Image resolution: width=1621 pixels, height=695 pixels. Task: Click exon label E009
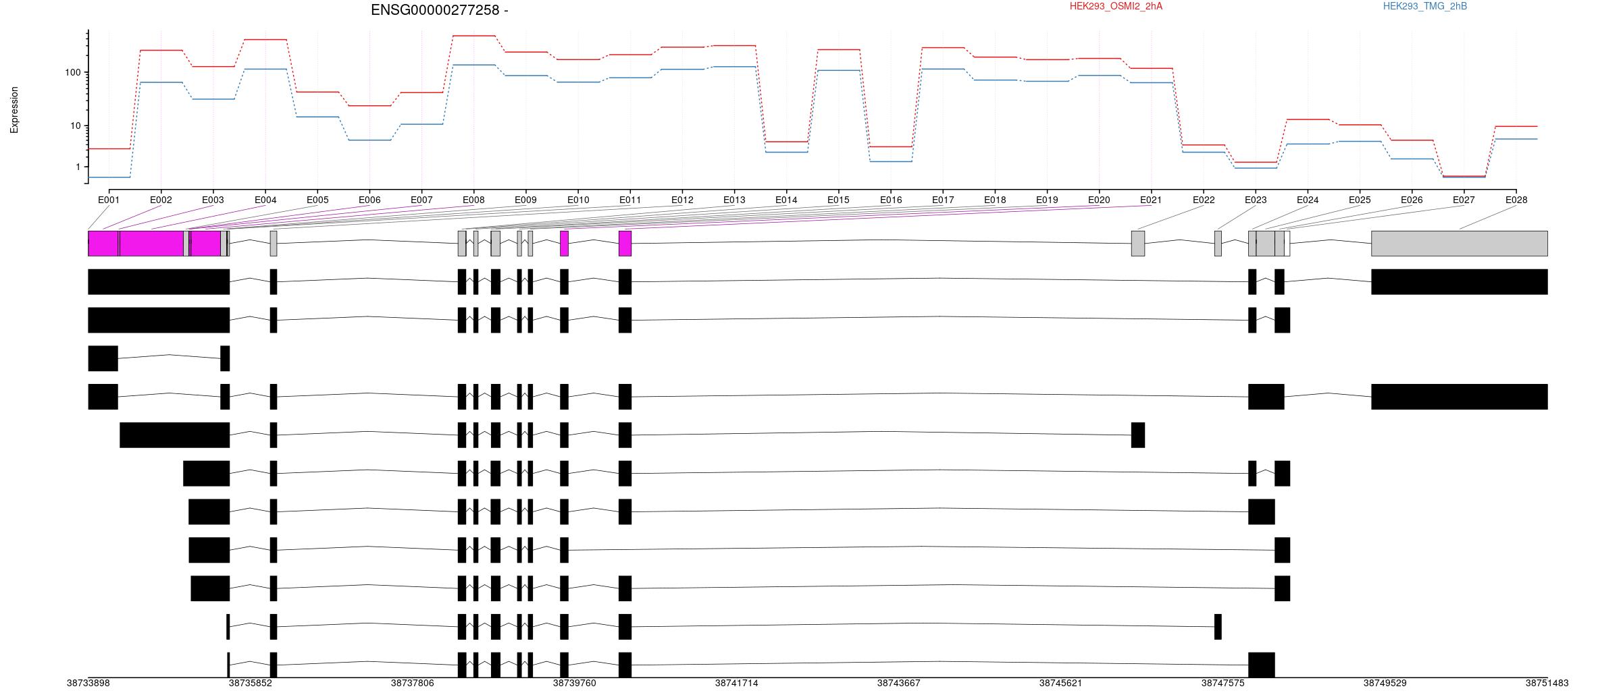click(525, 200)
